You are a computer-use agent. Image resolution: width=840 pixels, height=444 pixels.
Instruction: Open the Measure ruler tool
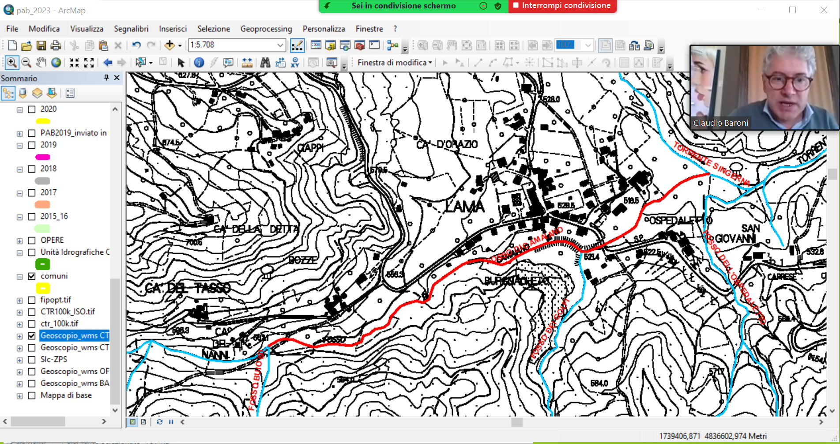247,63
